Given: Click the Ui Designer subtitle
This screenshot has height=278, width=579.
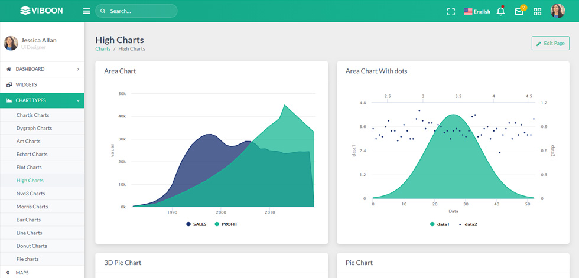Looking at the screenshot, I should 33,48.
